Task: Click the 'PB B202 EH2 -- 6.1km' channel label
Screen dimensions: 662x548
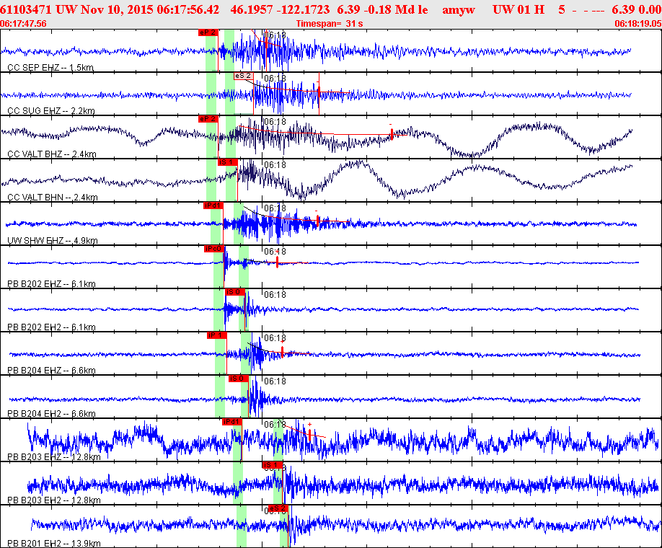Action: pos(51,327)
